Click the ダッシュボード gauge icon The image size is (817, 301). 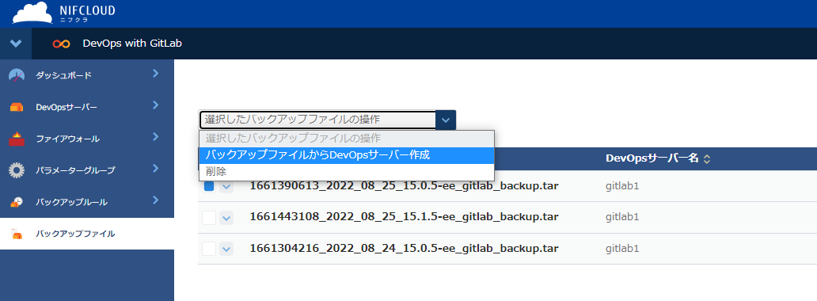point(17,75)
